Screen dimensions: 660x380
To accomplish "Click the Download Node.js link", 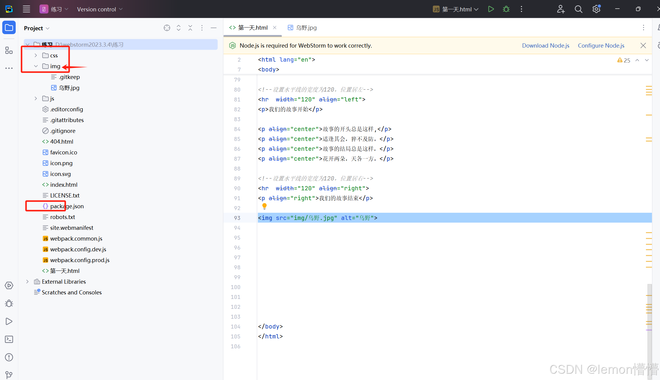I will [545, 45].
